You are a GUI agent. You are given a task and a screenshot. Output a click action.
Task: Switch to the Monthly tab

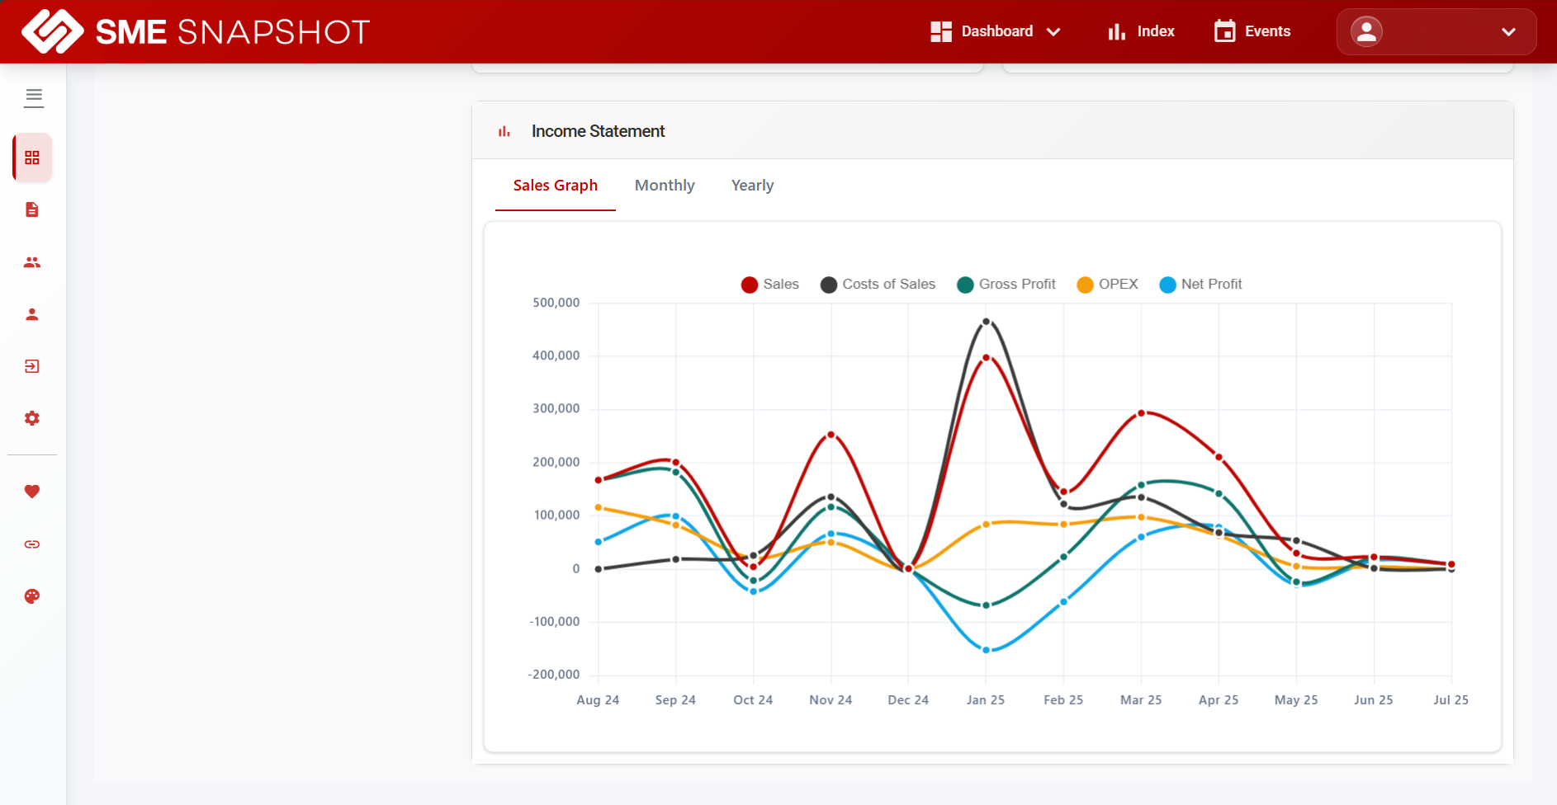(665, 186)
